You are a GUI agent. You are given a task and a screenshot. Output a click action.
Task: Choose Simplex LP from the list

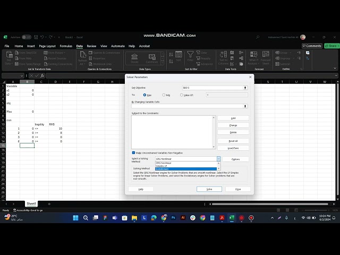186,166
